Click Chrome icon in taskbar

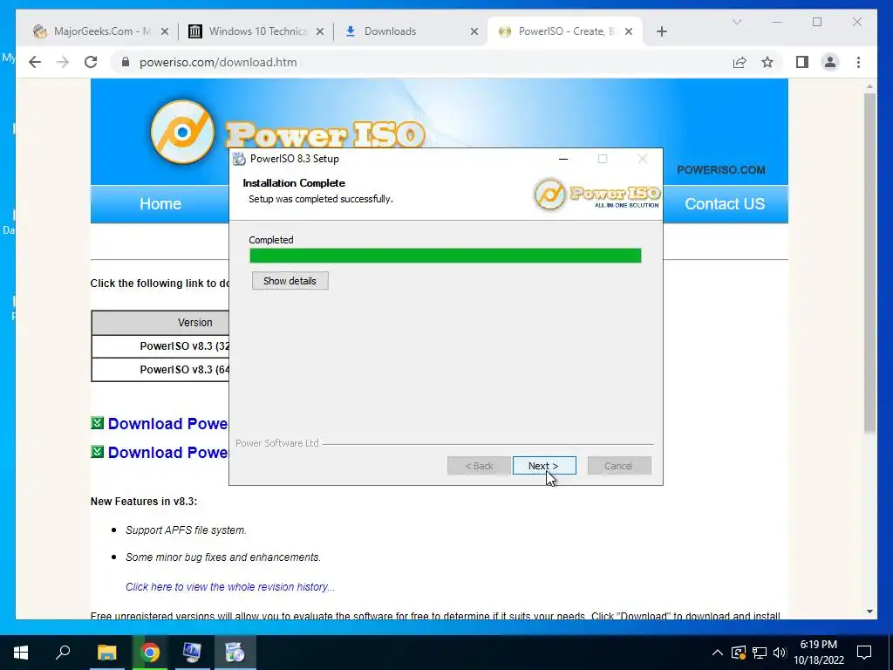150,653
